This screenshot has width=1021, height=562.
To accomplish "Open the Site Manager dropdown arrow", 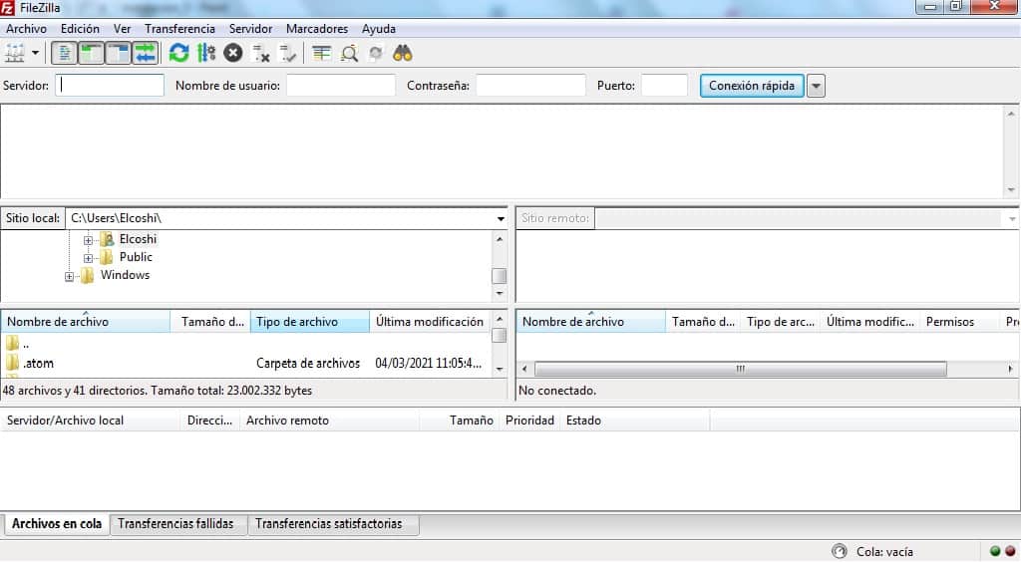I will tap(35, 53).
